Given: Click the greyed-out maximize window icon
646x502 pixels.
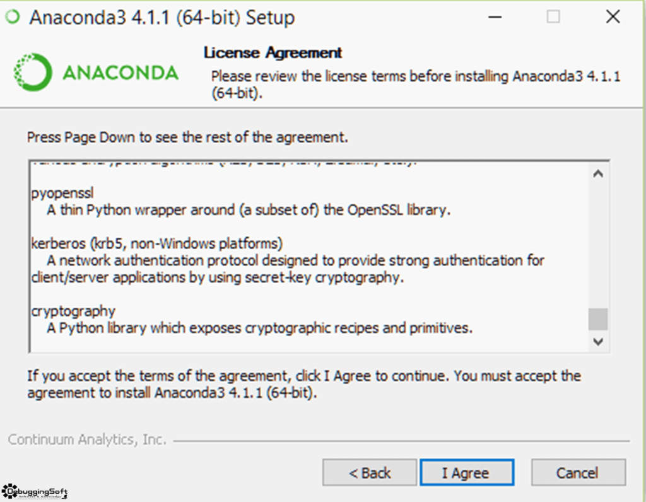Looking at the screenshot, I should coord(553,17).
